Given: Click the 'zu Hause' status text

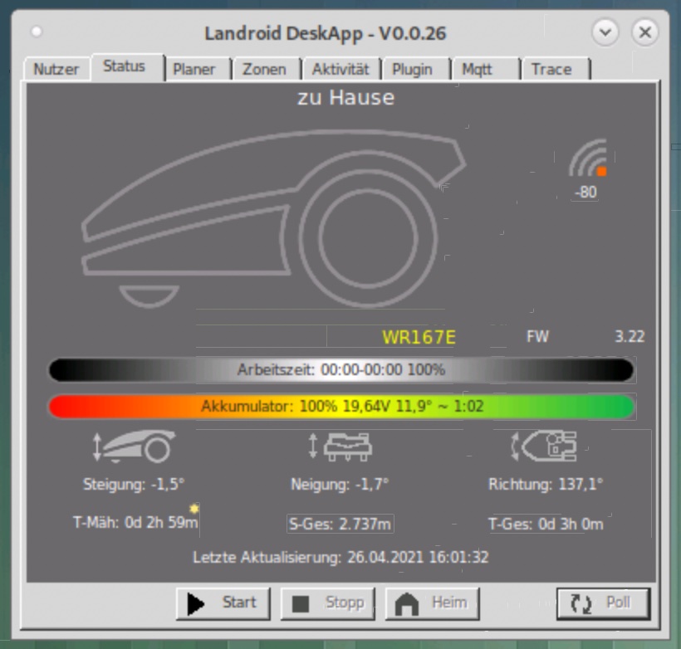Looking at the screenshot, I should 345,97.
